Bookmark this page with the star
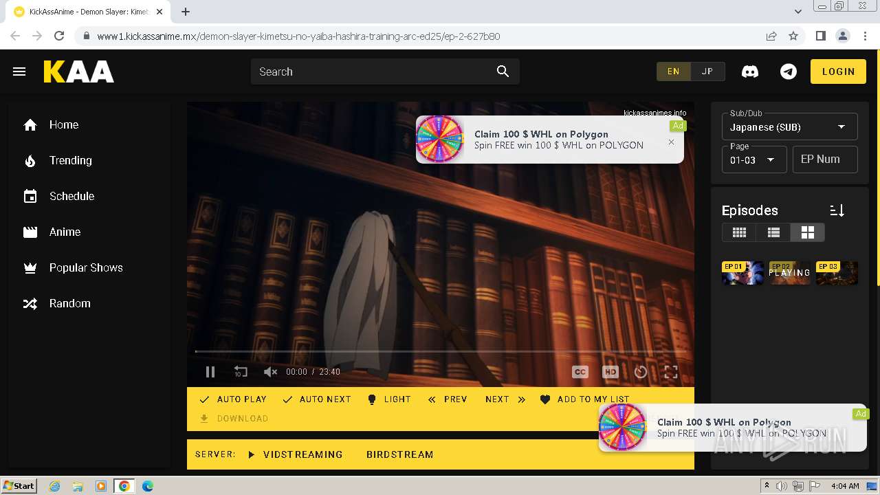This screenshot has height=495, width=880. coord(793,36)
